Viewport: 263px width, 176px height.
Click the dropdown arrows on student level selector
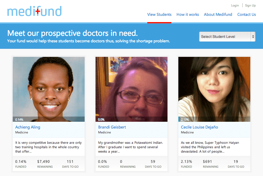(x=253, y=37)
